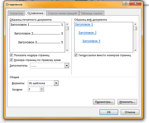
Task: Close the Оглавление dialog with X
Action: pyautogui.click(x=135, y=4)
